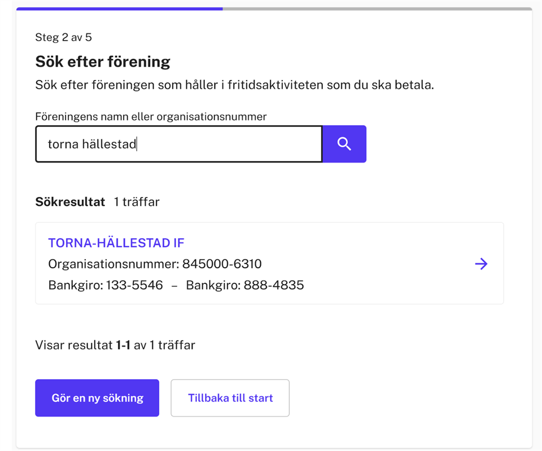
Task: Open the TORNA-HÄLLESTAD IF result link
Action: 116,243
